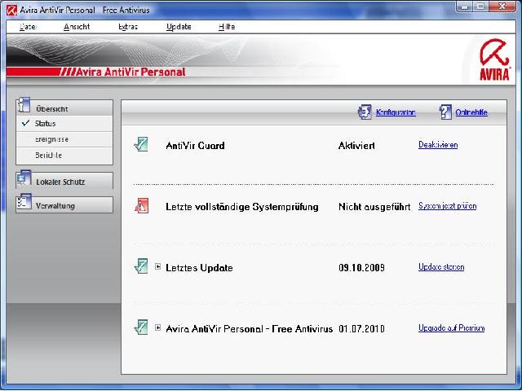Click the Konfiguration link
Screen dimensions: 522x391
tap(396, 112)
